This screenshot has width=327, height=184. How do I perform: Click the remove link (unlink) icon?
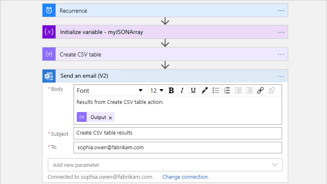tap(271, 90)
